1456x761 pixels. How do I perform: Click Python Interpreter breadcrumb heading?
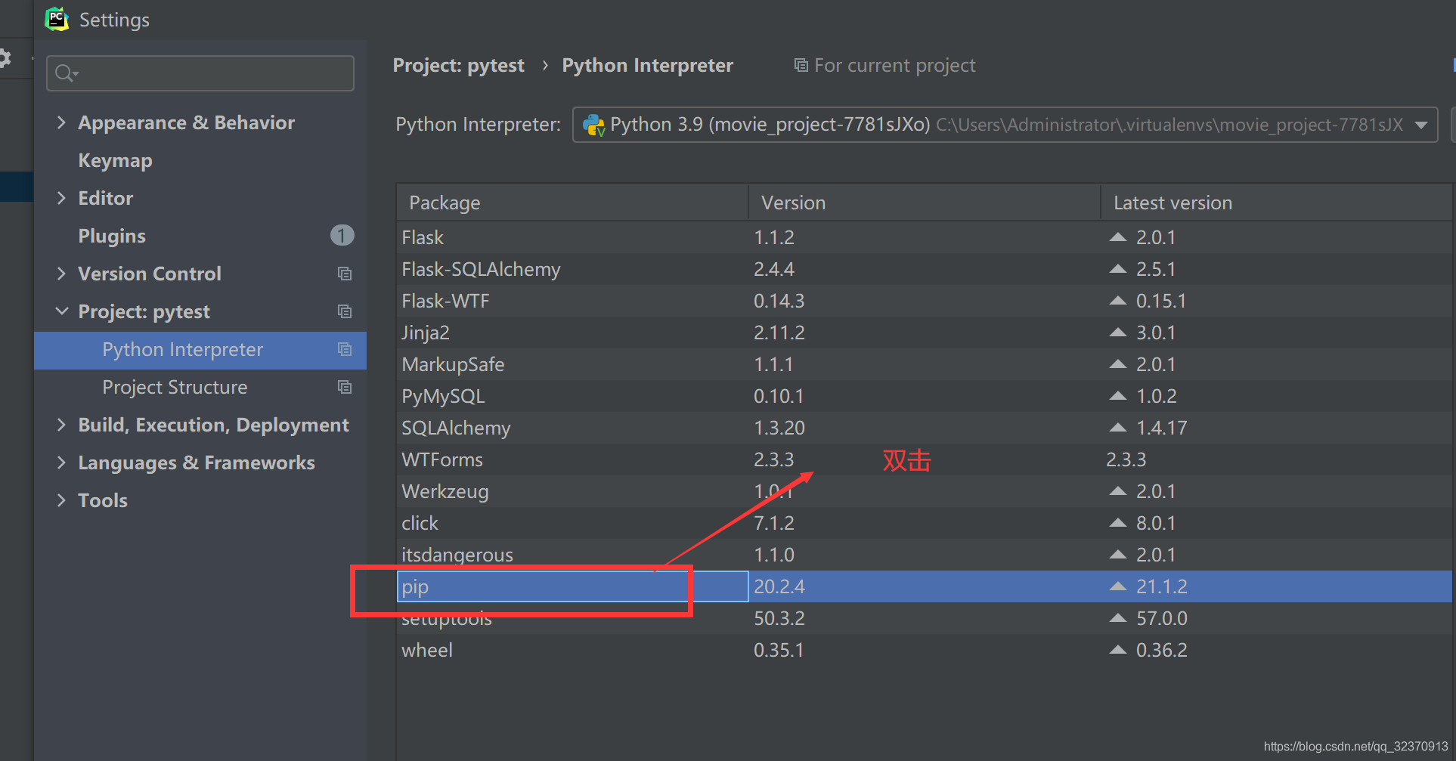pyautogui.click(x=648, y=66)
